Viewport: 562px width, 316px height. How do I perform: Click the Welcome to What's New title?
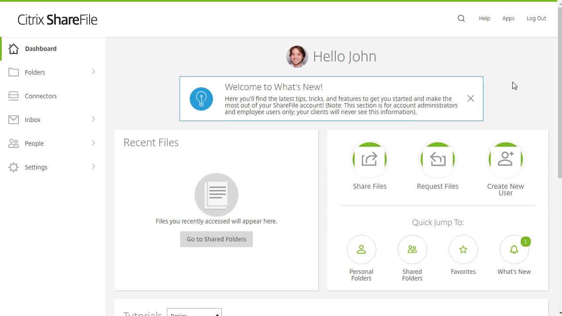(274, 87)
